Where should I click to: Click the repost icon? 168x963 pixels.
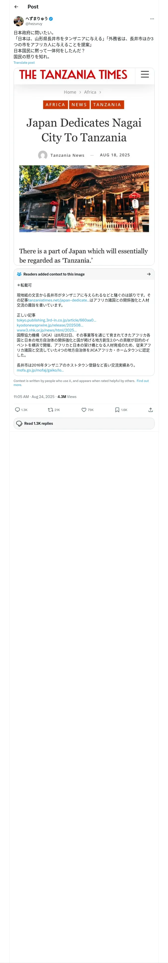[50, 410]
